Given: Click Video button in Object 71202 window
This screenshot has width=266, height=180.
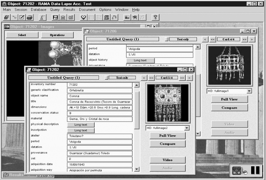Looking at the screenshot, I should pos(168,160).
